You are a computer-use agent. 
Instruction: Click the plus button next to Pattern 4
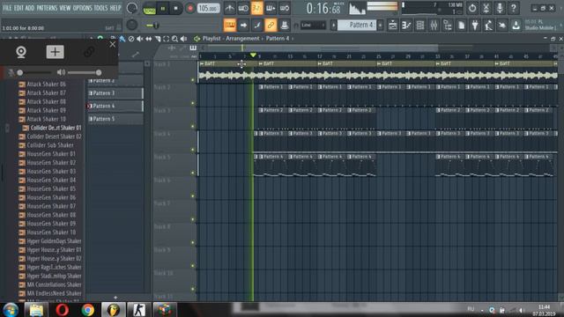(380, 26)
